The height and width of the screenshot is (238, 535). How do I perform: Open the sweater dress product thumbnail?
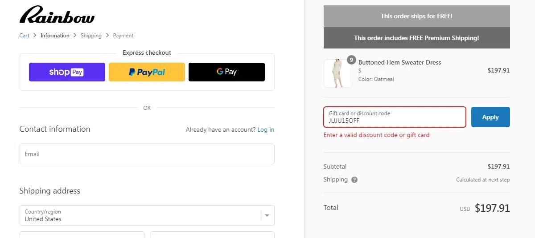pos(337,73)
